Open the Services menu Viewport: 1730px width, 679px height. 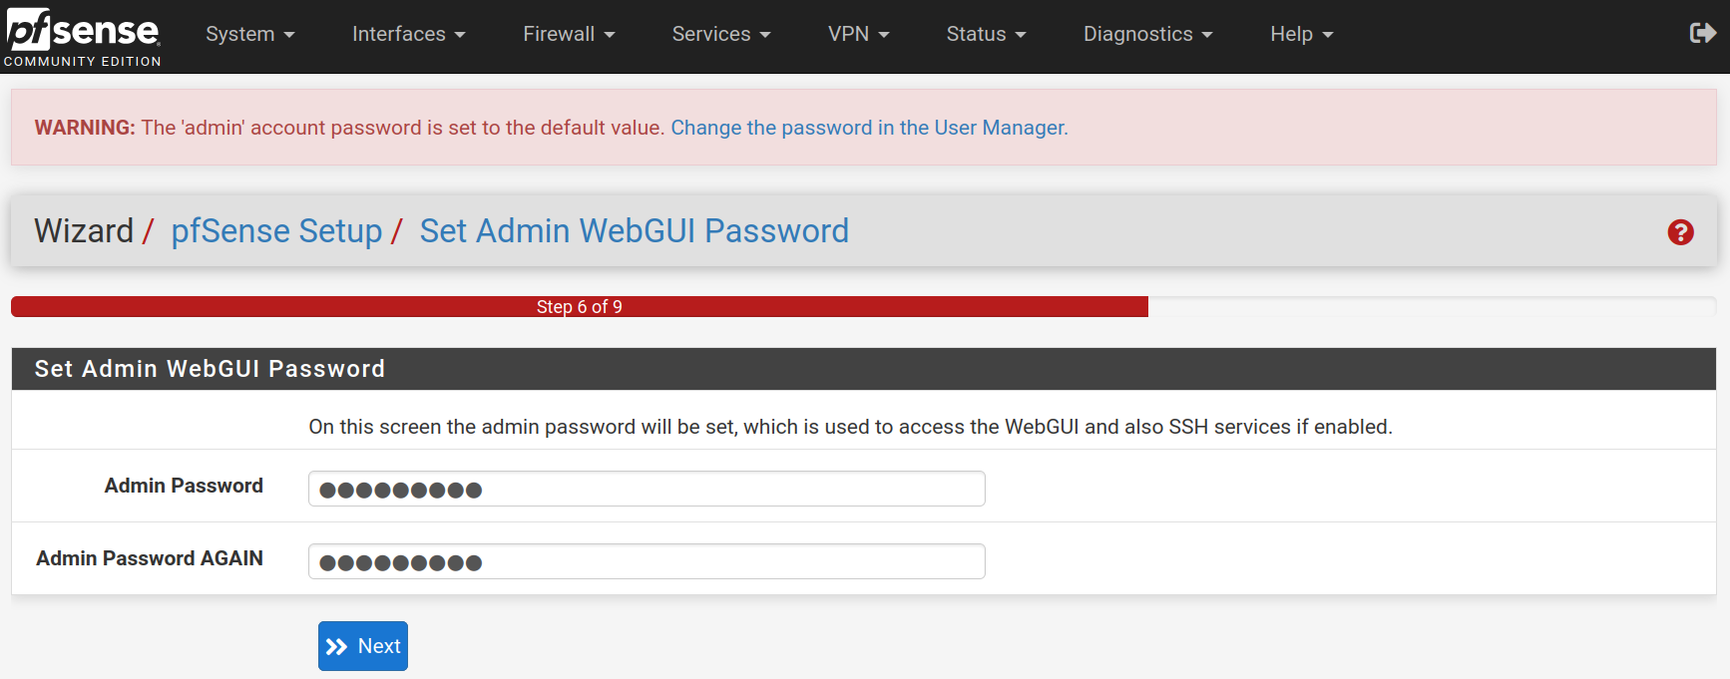click(721, 34)
